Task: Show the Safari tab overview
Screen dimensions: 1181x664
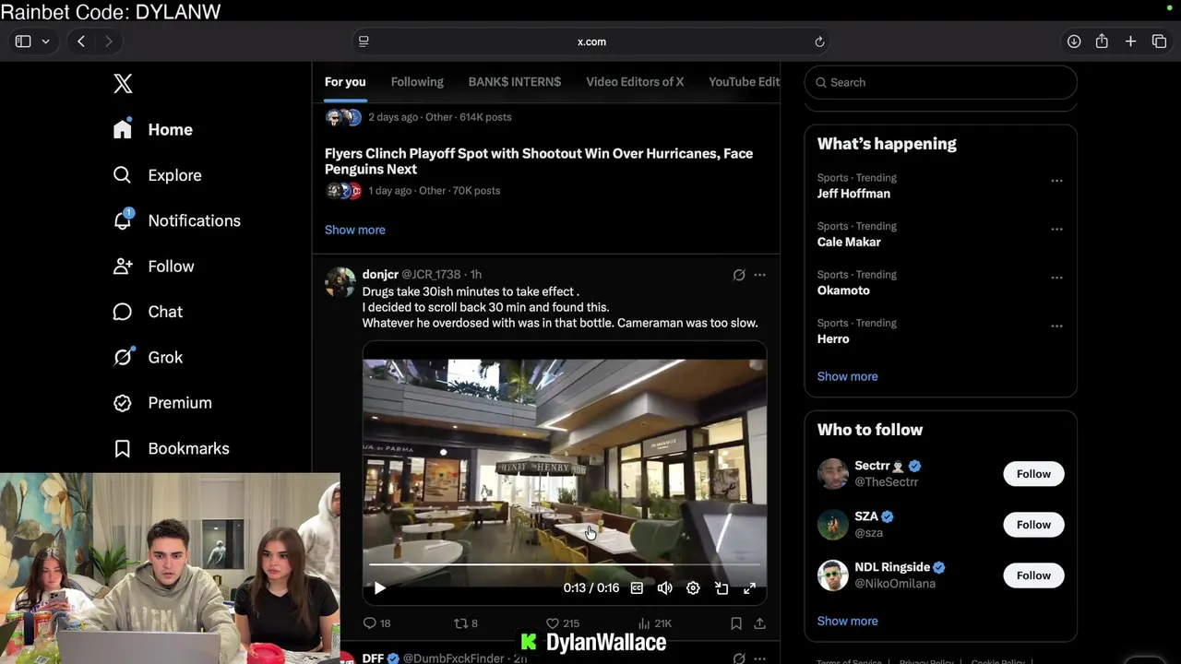Action: pyautogui.click(x=1159, y=41)
